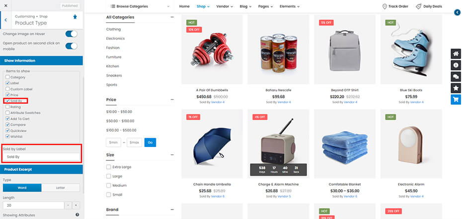Open the Blog menu
This screenshot has height=219, width=462.
pos(245,6)
